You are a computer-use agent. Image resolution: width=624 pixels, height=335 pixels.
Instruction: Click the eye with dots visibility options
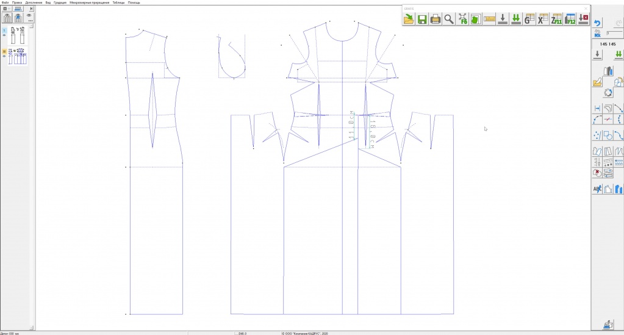point(29,17)
